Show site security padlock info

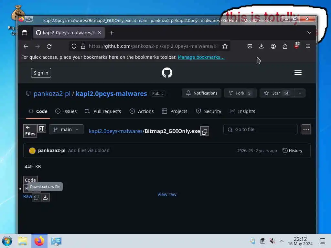[x=83, y=46]
